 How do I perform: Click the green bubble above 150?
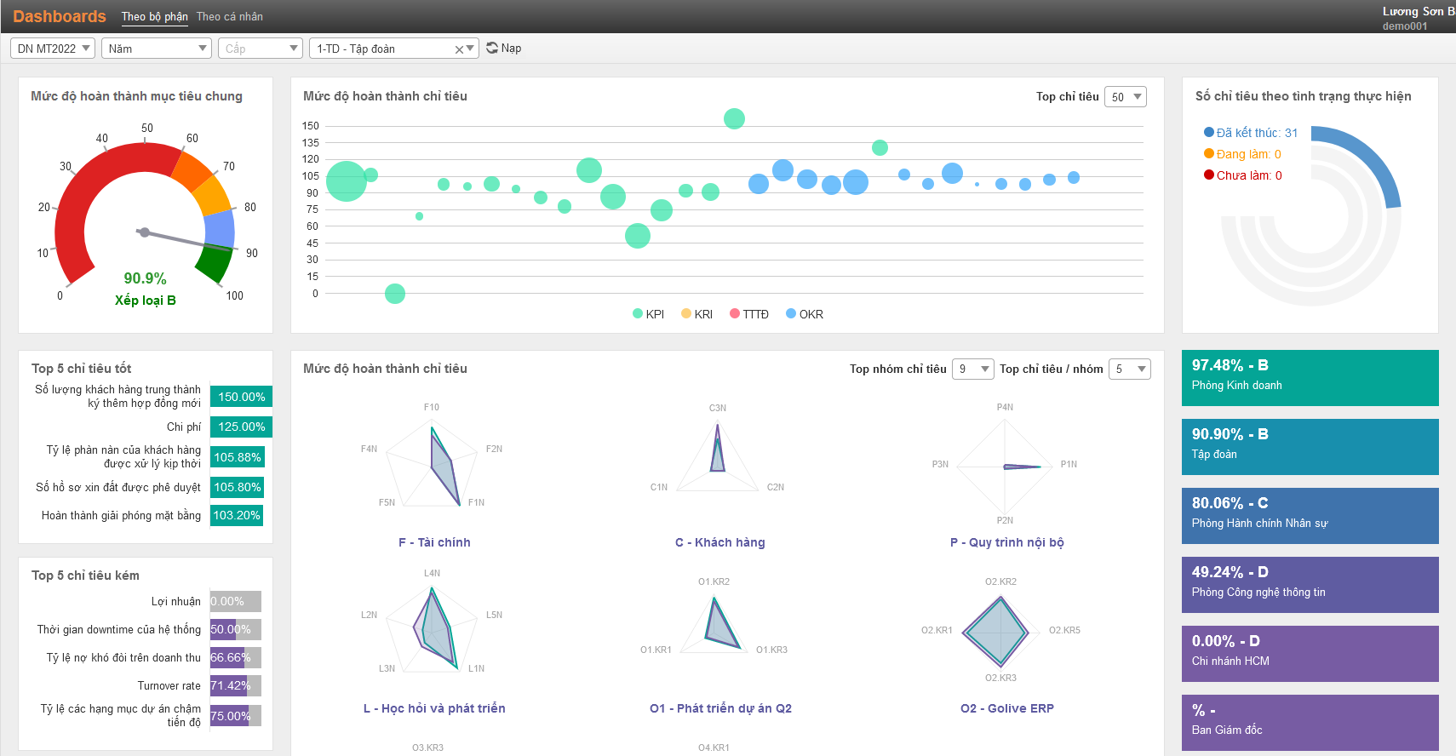(734, 118)
